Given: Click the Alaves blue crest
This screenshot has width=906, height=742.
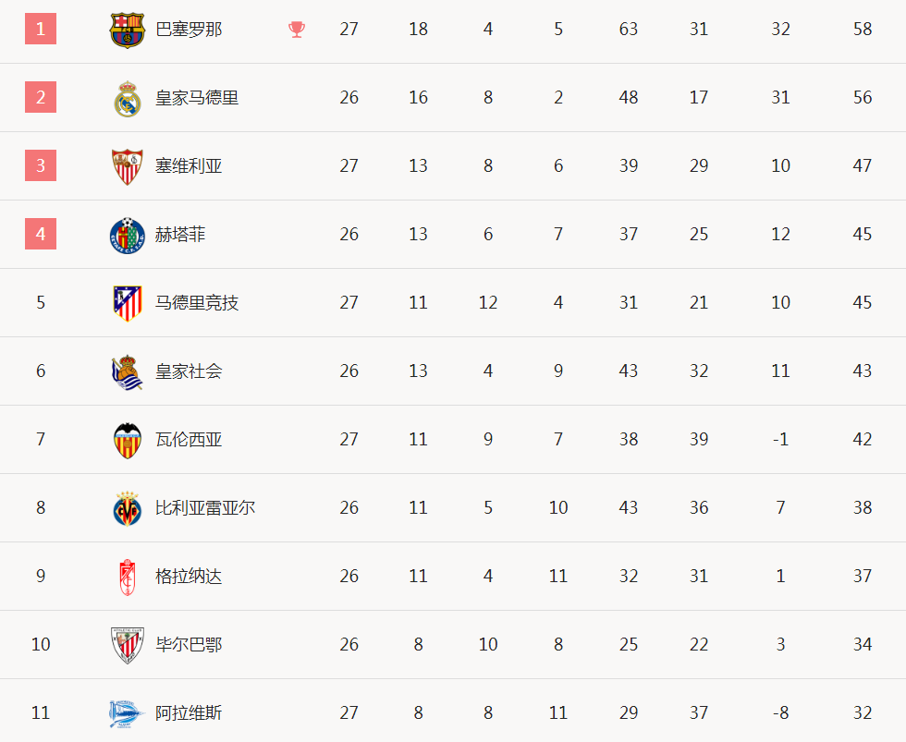Looking at the screenshot, I should point(128,713).
